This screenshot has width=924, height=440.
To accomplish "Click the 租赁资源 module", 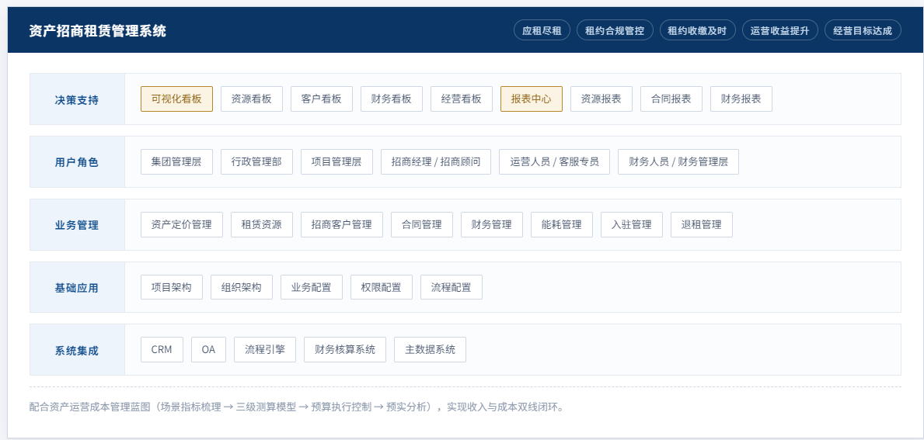I will tap(262, 225).
